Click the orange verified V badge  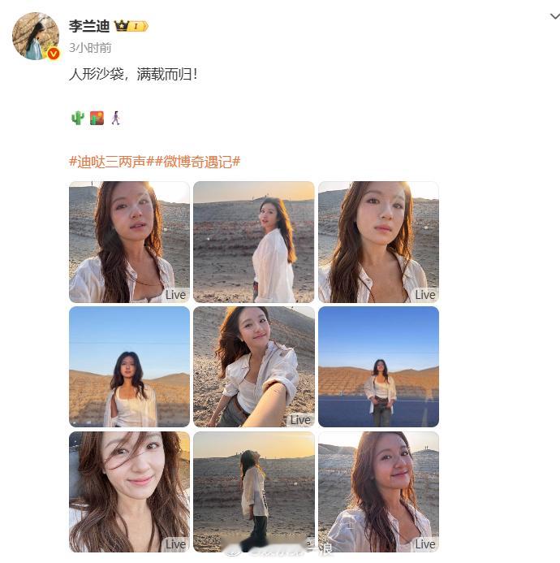[54, 54]
